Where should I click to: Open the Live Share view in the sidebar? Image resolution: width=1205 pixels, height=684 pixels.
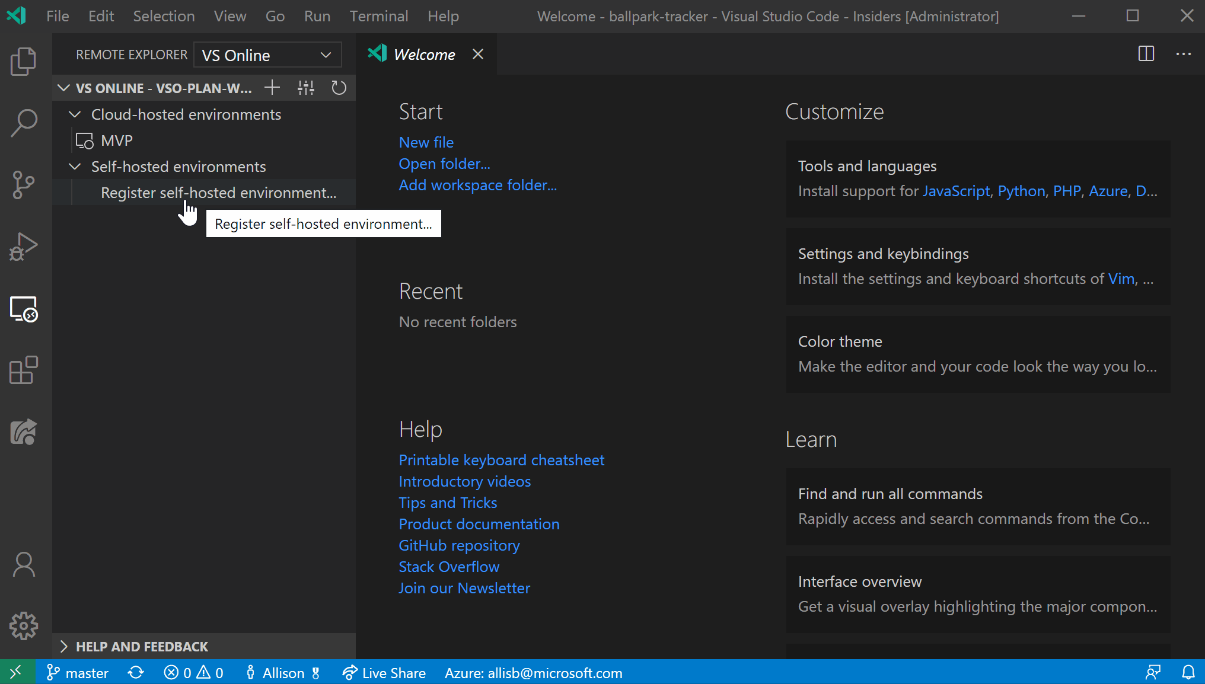(x=24, y=432)
